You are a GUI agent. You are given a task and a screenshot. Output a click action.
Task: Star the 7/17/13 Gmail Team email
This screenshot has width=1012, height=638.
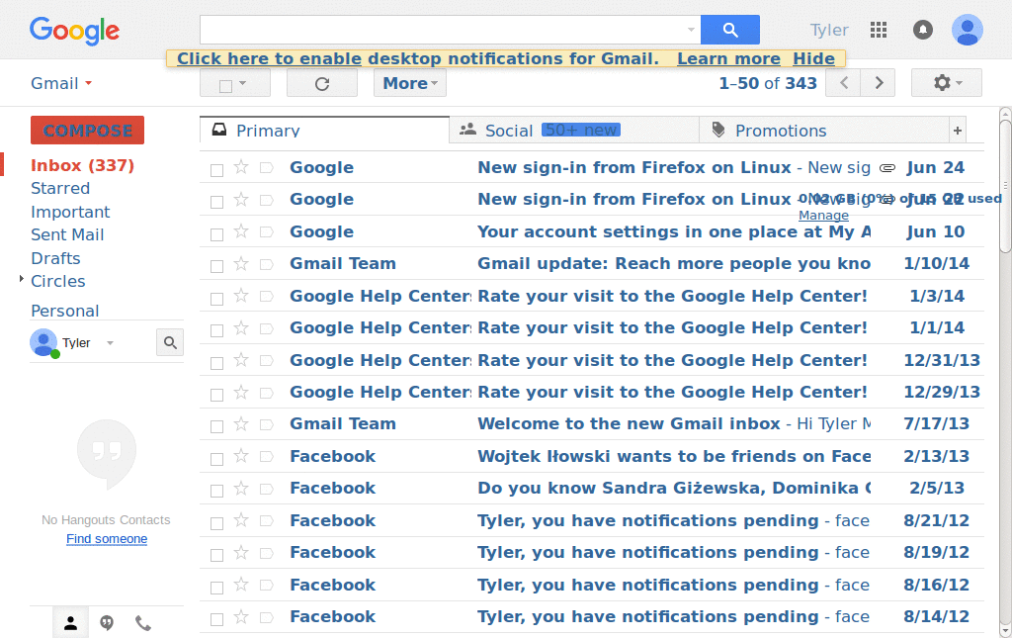pyautogui.click(x=241, y=423)
